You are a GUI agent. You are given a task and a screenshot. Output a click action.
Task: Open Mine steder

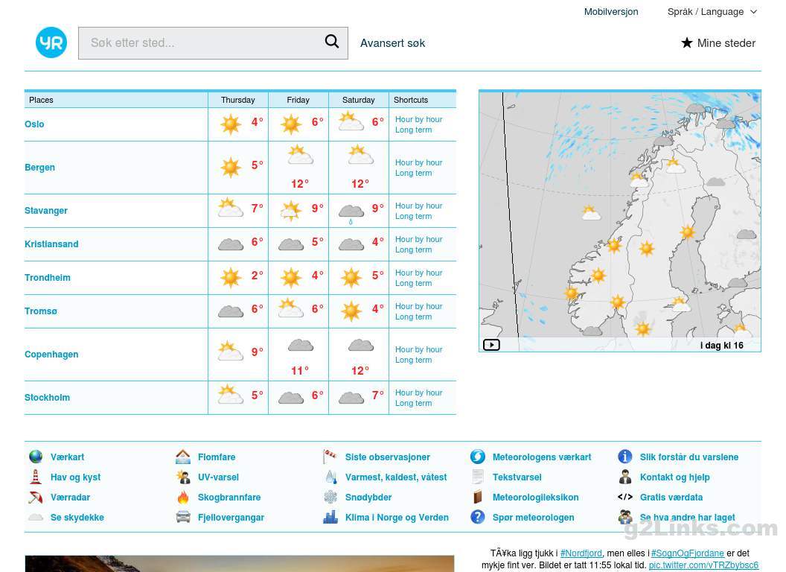[x=726, y=43]
